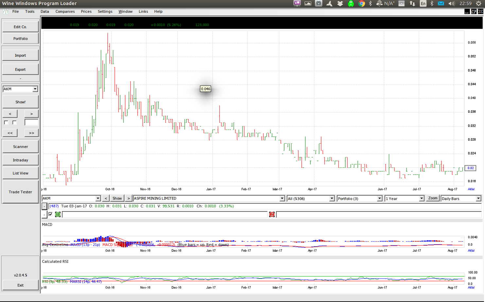Open Chrome from the system tray
Viewport: 485px width, 302px height.
pyautogui.click(x=362, y=3)
